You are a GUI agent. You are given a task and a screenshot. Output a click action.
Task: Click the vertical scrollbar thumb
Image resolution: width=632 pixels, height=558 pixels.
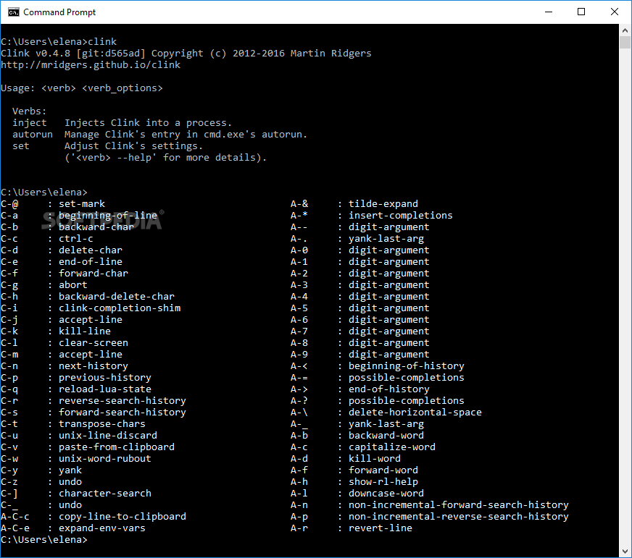click(x=625, y=42)
